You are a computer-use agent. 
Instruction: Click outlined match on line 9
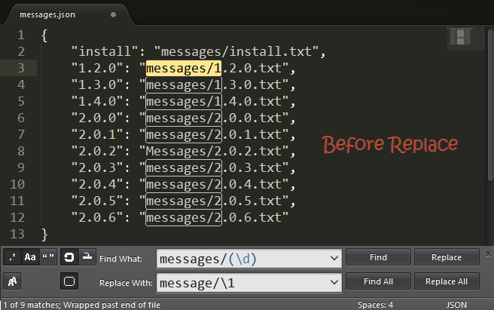point(184,168)
